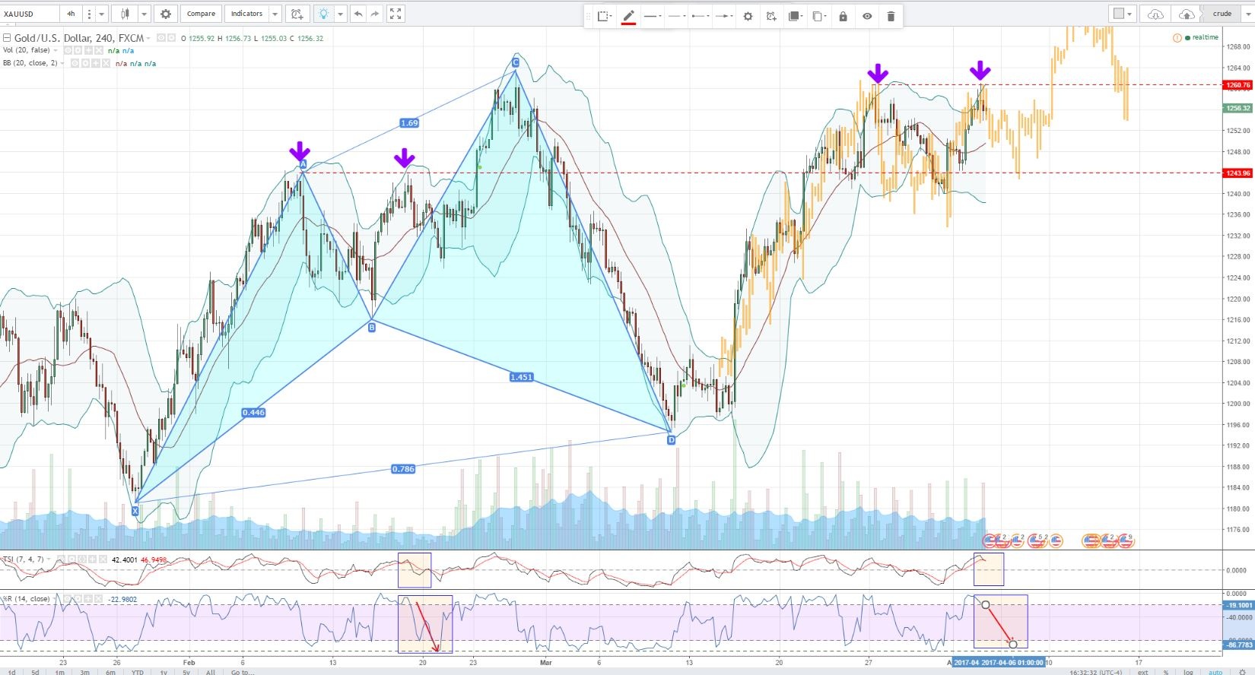This screenshot has width=1255, height=675.
Task: Toggle log scale at bottom right
Action: pyautogui.click(x=1188, y=672)
